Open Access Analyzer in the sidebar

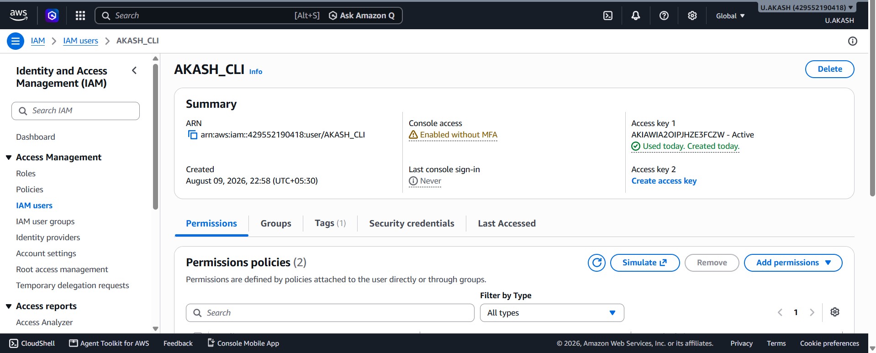tap(44, 322)
